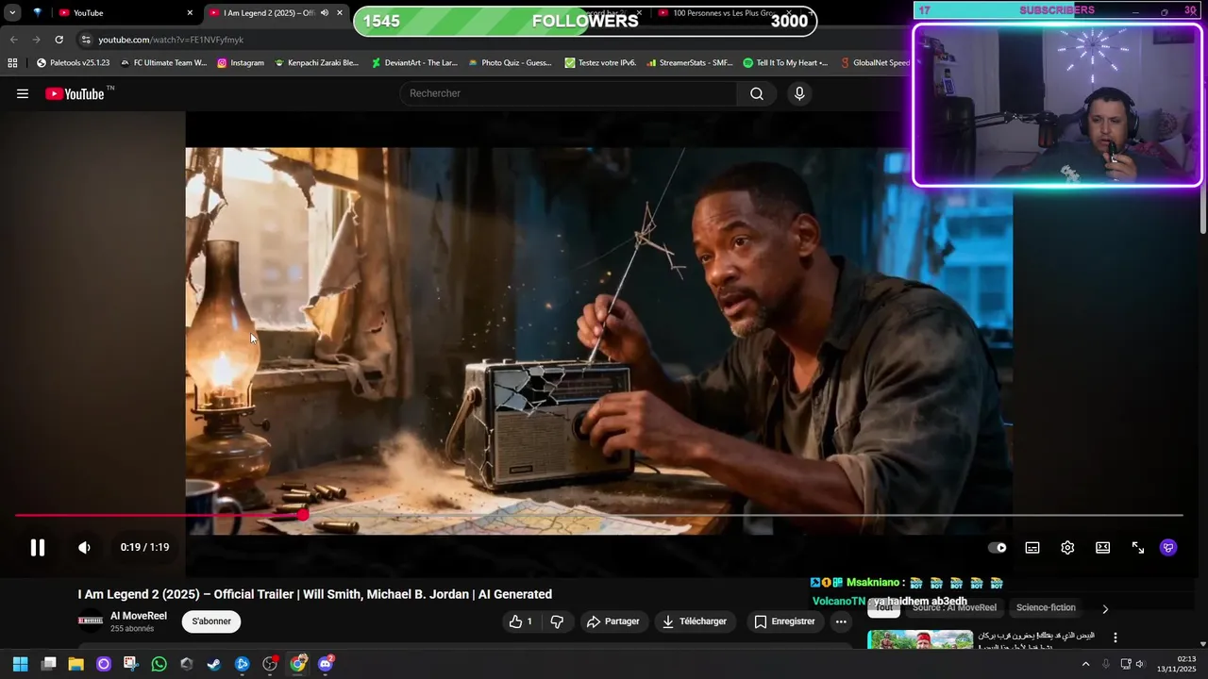Open the system tray speaker volume icon
Image resolution: width=1208 pixels, height=679 pixels.
tap(1141, 664)
